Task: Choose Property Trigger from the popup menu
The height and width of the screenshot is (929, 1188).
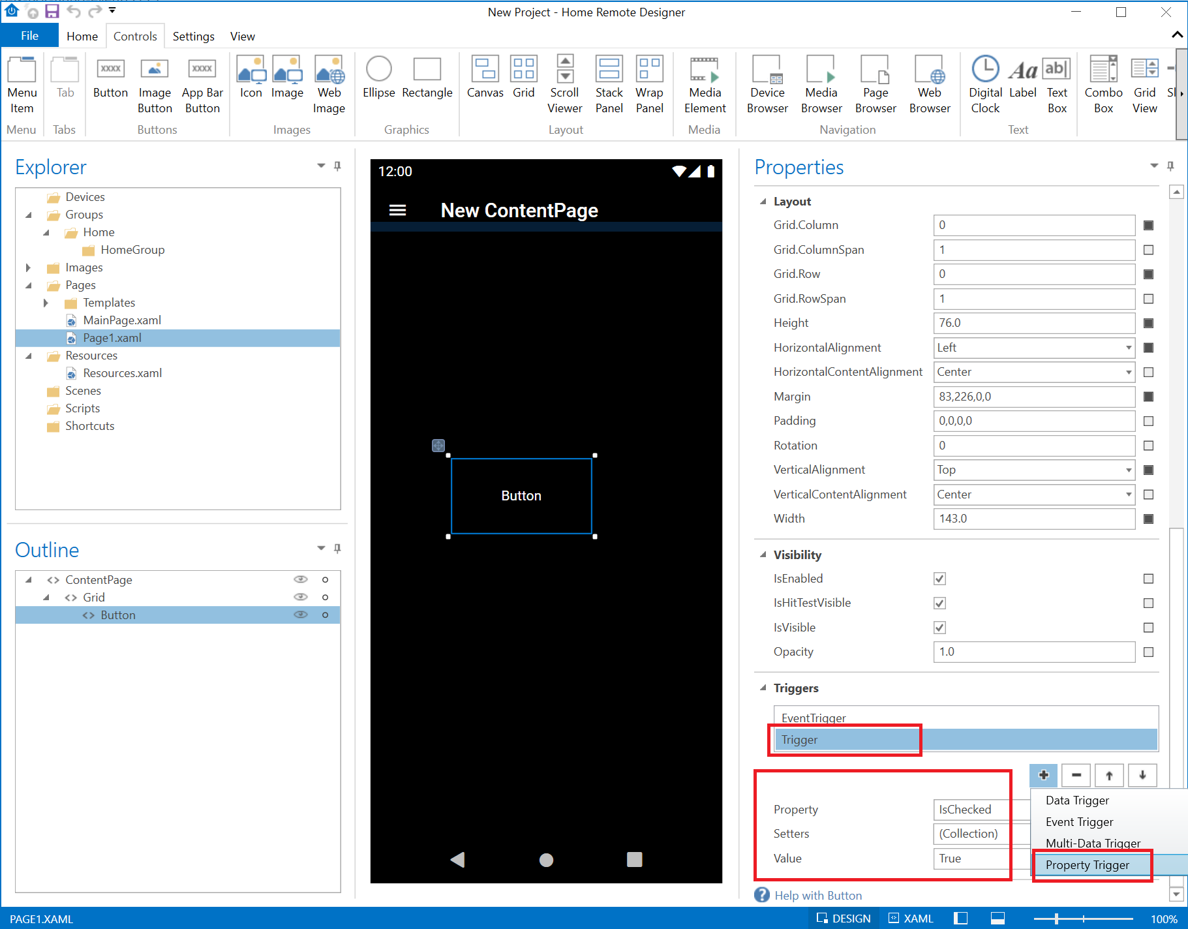Action: tap(1088, 865)
